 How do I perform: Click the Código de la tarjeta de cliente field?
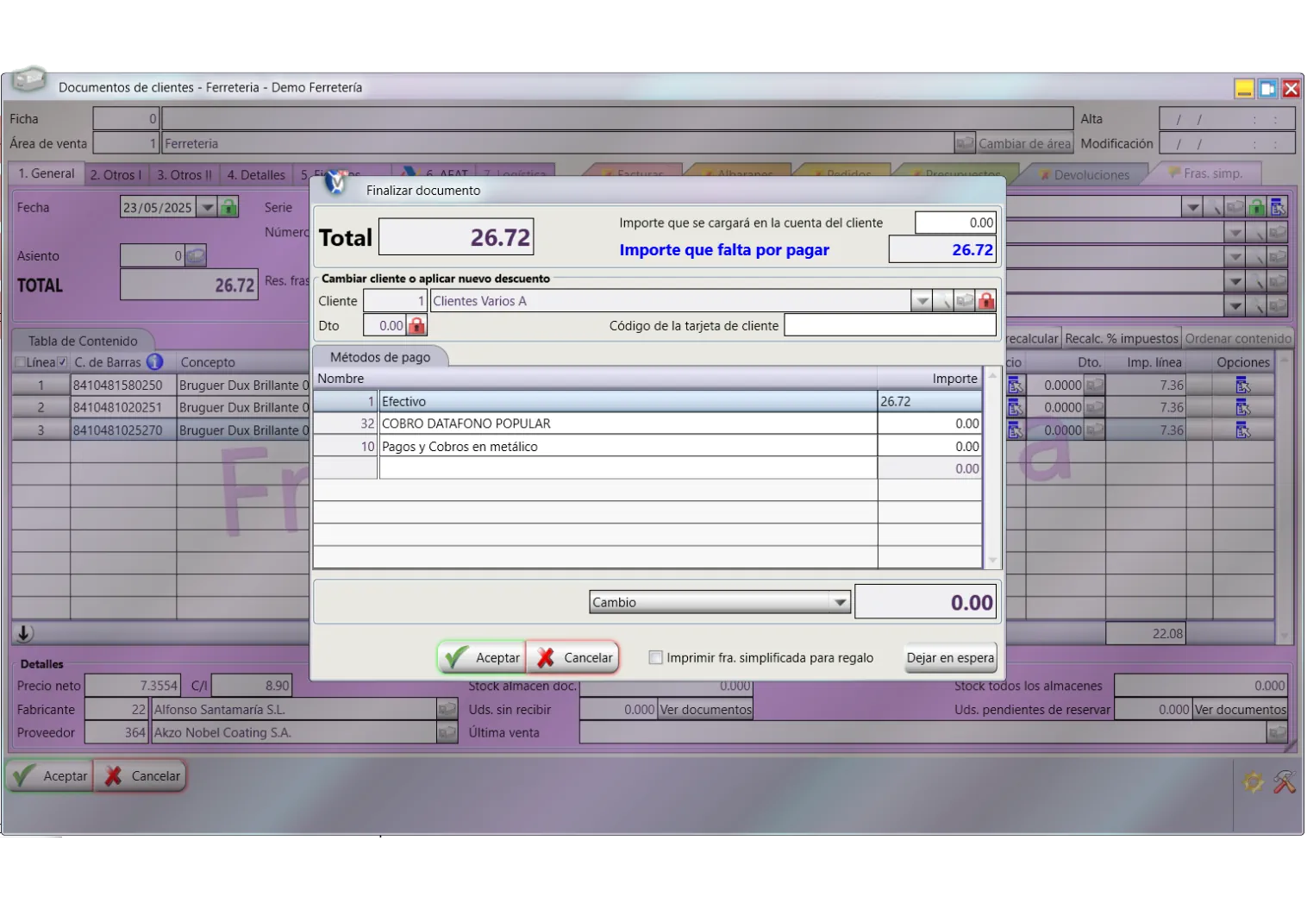click(890, 326)
